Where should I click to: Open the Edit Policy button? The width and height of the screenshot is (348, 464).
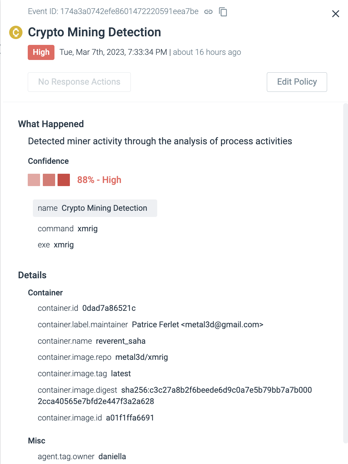(297, 82)
